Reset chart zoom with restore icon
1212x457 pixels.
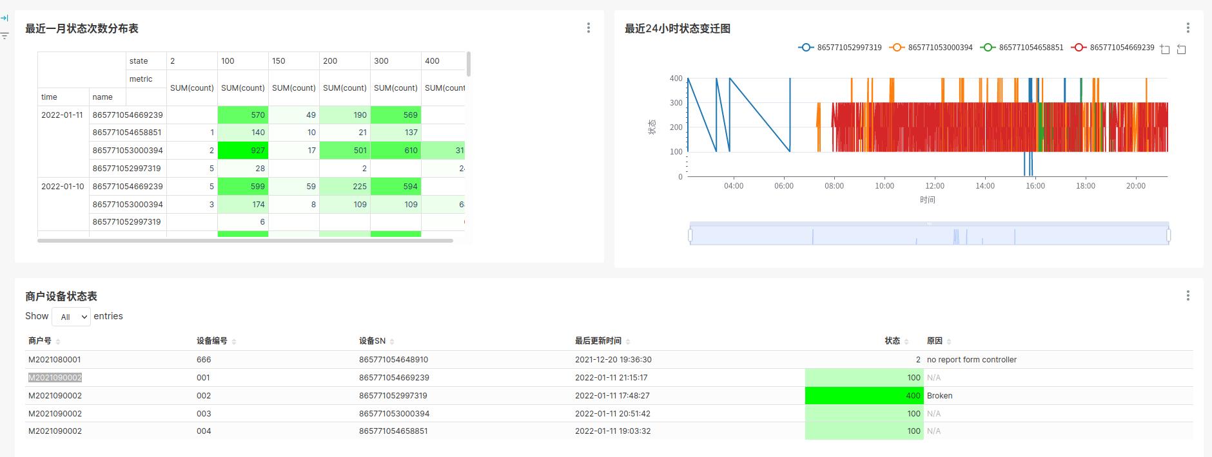coord(1181,49)
